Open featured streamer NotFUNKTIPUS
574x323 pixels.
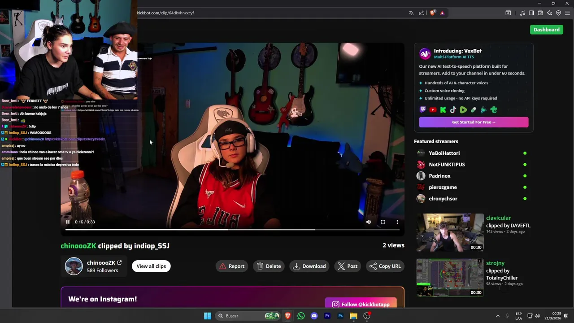pos(447,164)
